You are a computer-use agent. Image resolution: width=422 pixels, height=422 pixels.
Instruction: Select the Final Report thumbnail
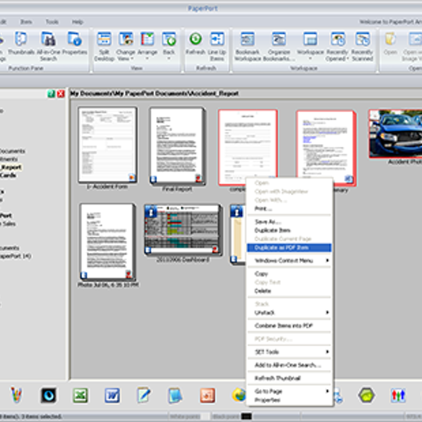point(177,146)
